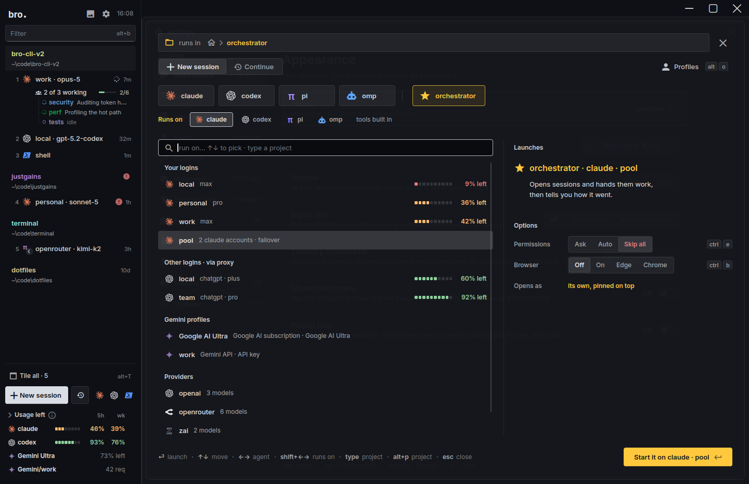This screenshot has height=484, width=749.
Task: Select the codex agent tab
Action: 247,96
